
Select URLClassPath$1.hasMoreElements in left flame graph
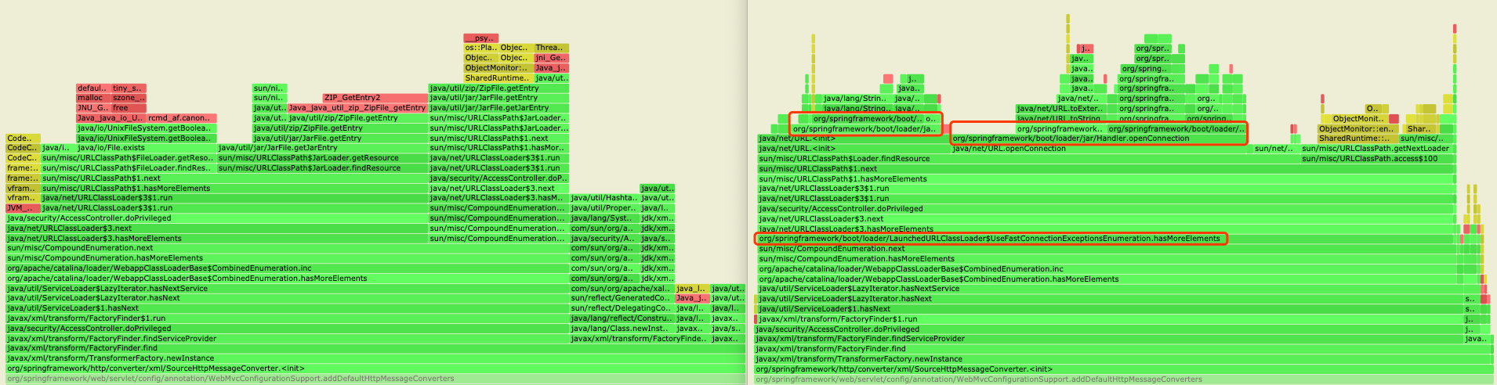click(234, 189)
